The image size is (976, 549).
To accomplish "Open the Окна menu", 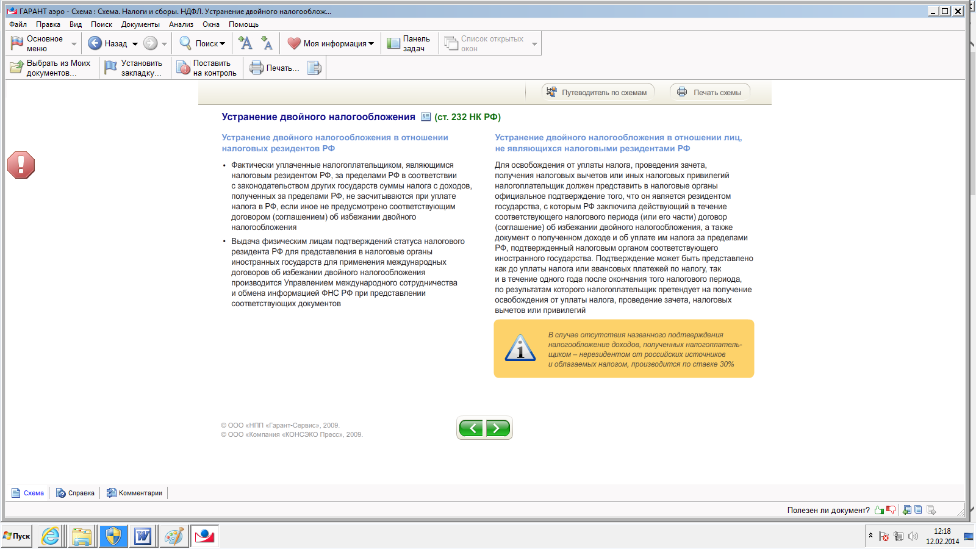I will point(211,24).
